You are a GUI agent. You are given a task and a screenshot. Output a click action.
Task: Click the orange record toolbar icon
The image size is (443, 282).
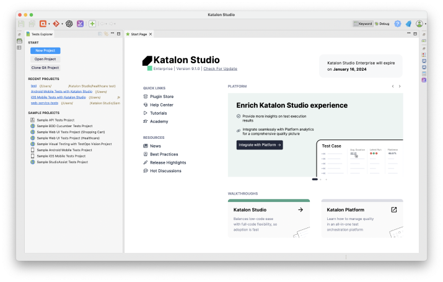43,24
